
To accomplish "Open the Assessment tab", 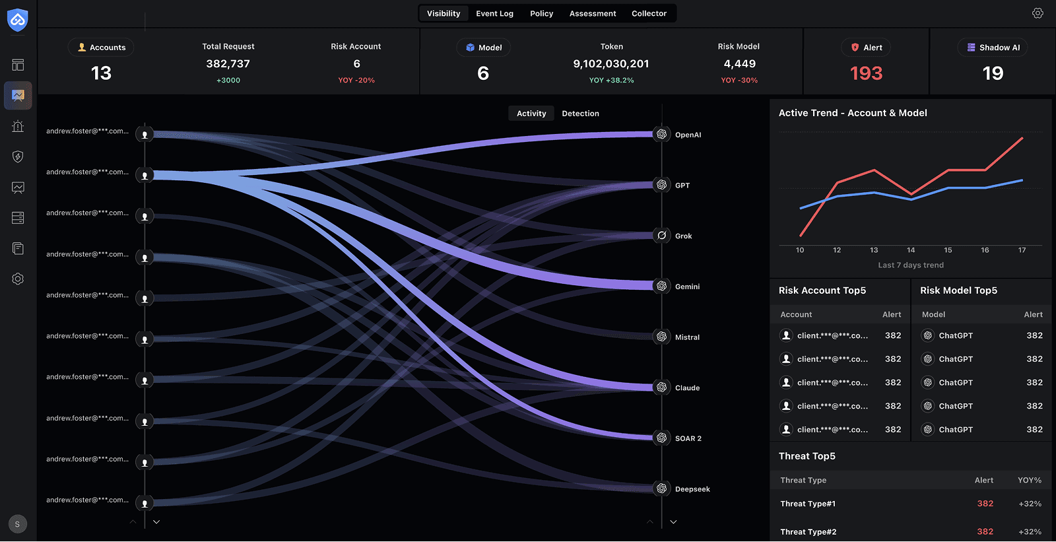I will 593,13.
